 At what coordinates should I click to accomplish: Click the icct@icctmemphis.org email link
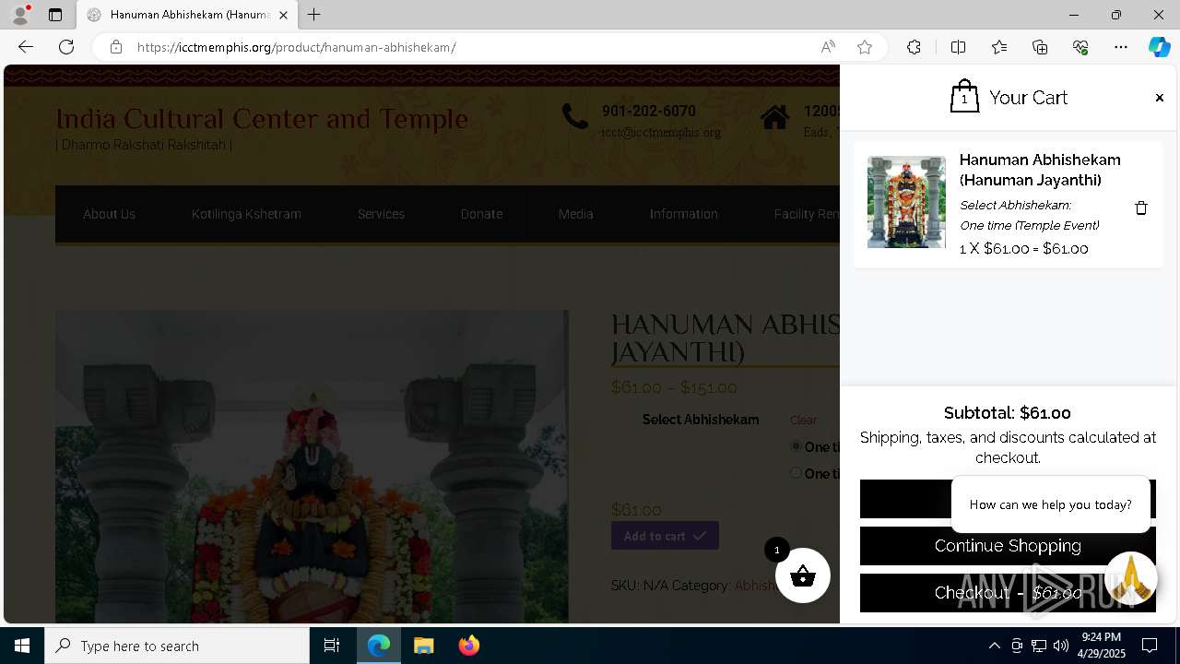click(x=661, y=133)
